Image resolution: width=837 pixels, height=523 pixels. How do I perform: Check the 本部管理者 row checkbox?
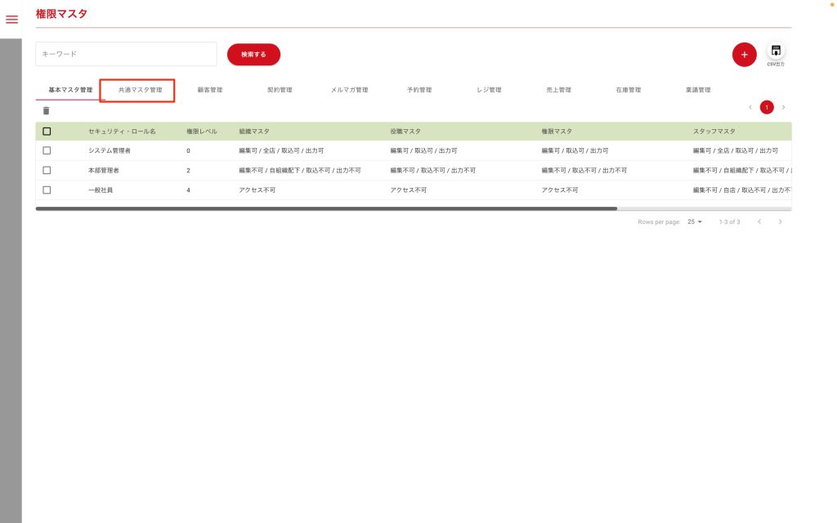click(47, 170)
